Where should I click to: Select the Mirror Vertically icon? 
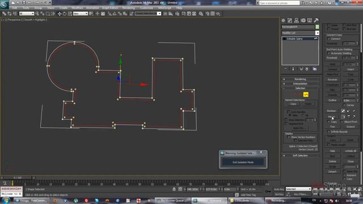tap(348, 117)
